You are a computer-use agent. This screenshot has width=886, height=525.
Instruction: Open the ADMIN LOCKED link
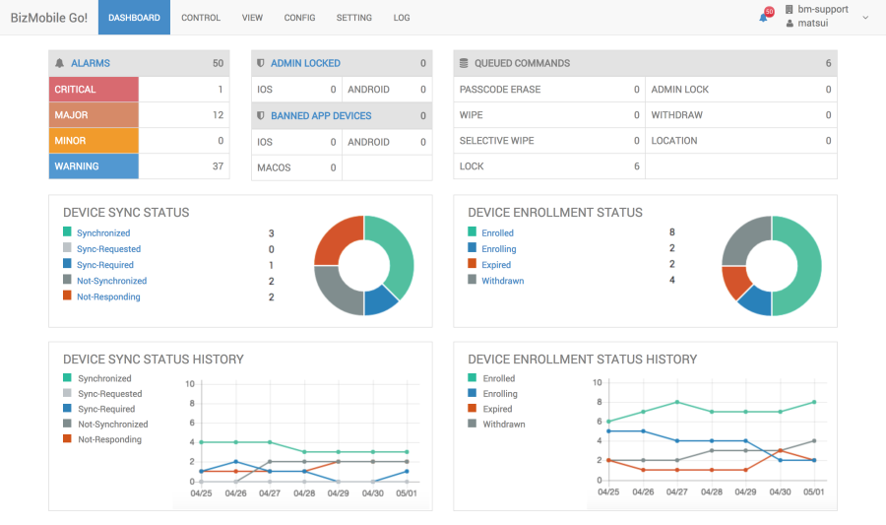pyautogui.click(x=305, y=63)
